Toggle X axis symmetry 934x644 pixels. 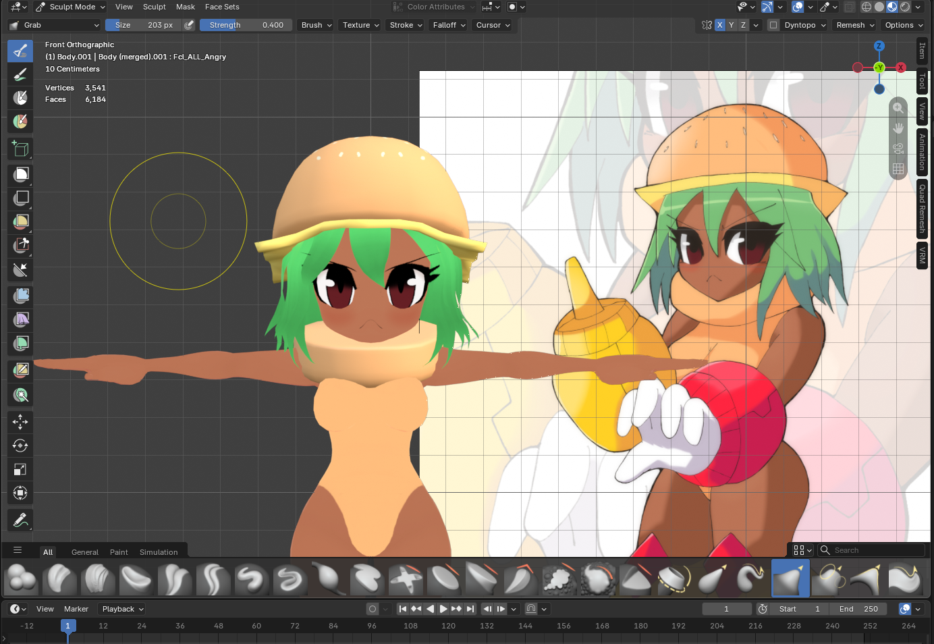[720, 25]
